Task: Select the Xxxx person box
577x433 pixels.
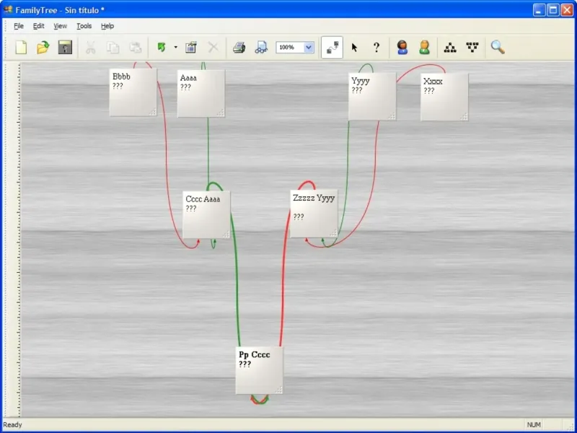Action: click(x=444, y=97)
